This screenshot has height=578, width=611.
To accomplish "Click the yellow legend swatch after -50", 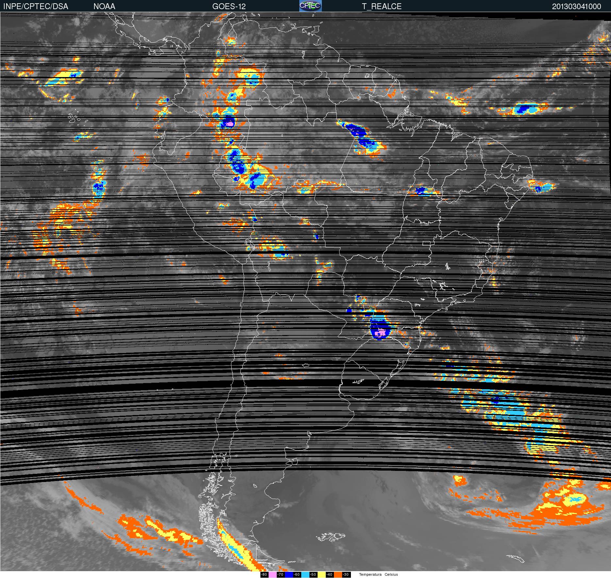I will [322, 574].
